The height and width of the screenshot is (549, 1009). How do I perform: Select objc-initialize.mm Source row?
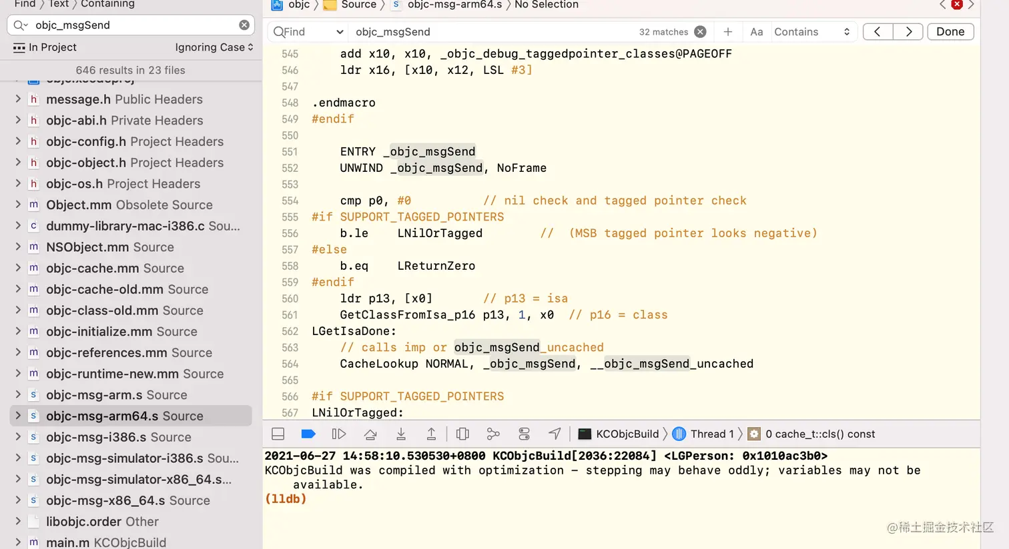(x=131, y=331)
